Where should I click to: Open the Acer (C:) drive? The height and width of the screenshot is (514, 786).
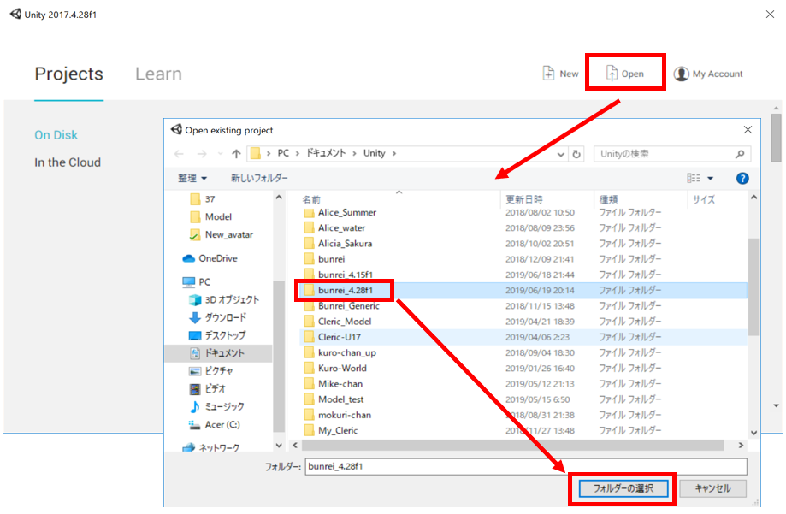coord(222,424)
